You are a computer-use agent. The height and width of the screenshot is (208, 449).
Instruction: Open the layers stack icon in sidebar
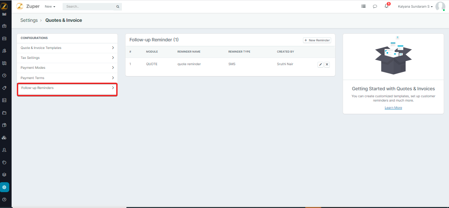point(4,175)
